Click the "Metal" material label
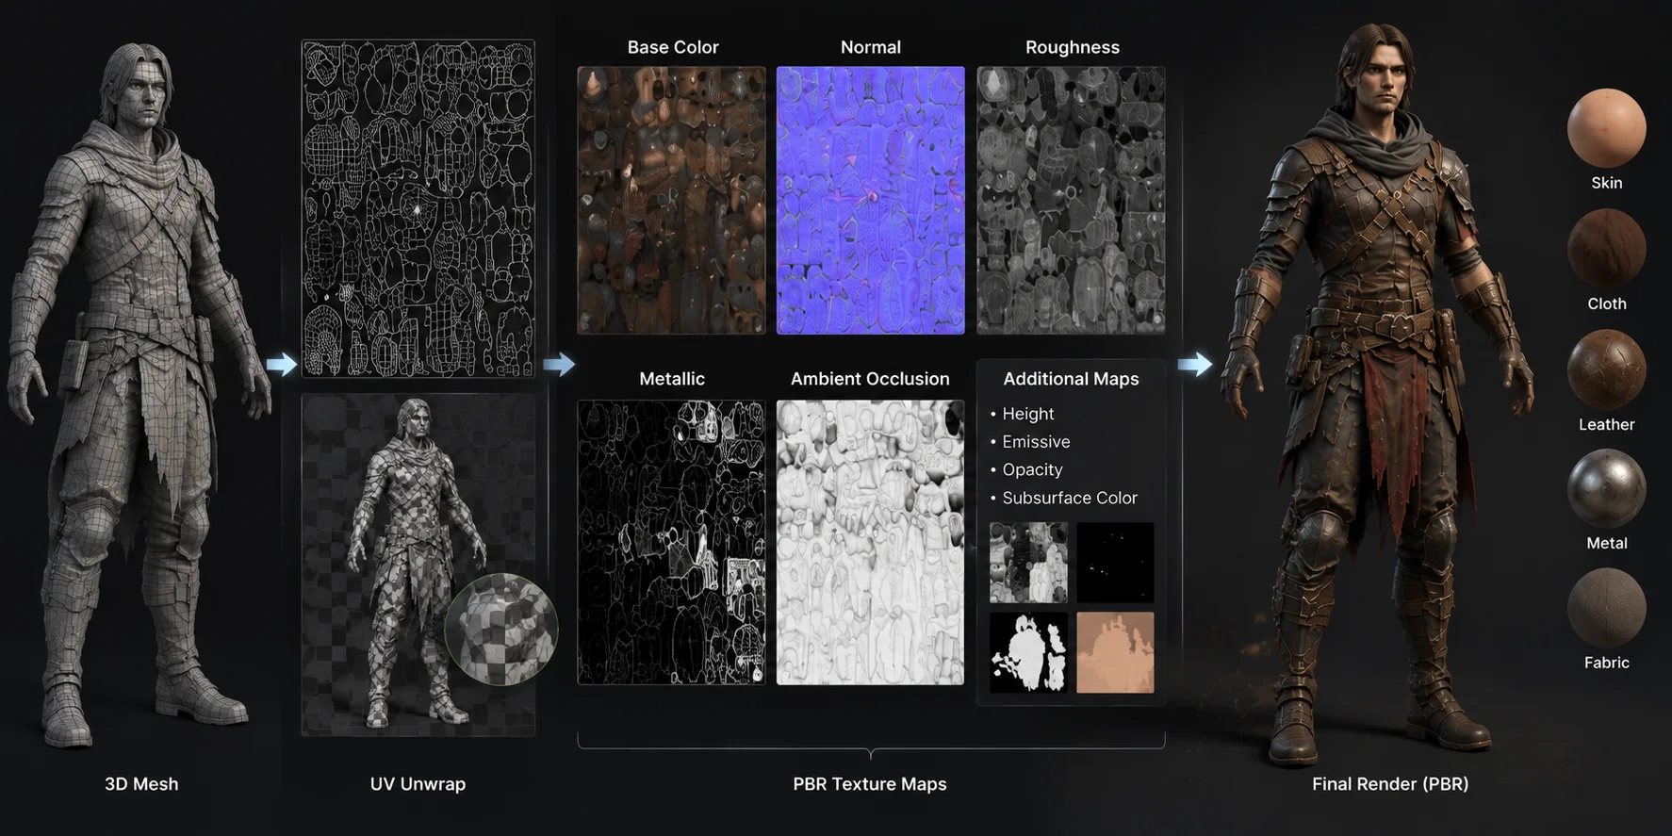Image resolution: width=1672 pixels, height=836 pixels. (x=1607, y=543)
